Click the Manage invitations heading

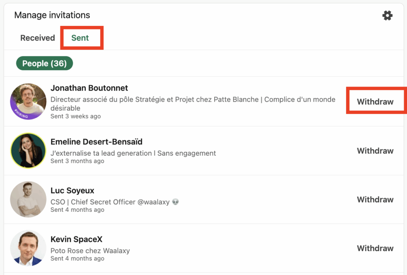52,15
